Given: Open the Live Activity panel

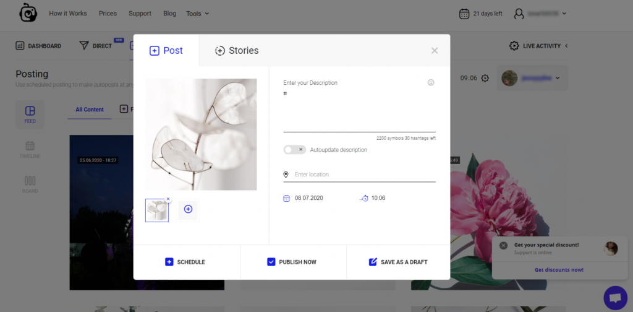Looking at the screenshot, I should (x=538, y=46).
